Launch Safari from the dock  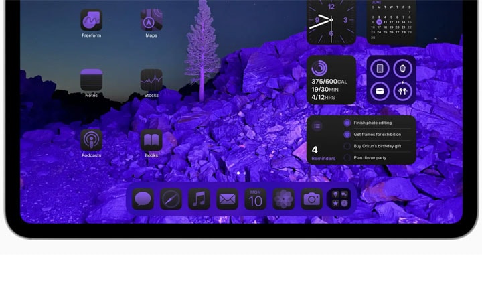pyautogui.click(x=171, y=199)
